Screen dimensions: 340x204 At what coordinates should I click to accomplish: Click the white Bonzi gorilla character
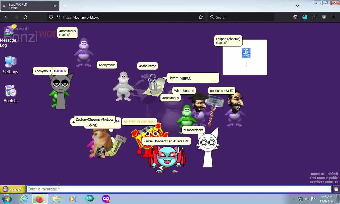tap(123, 86)
